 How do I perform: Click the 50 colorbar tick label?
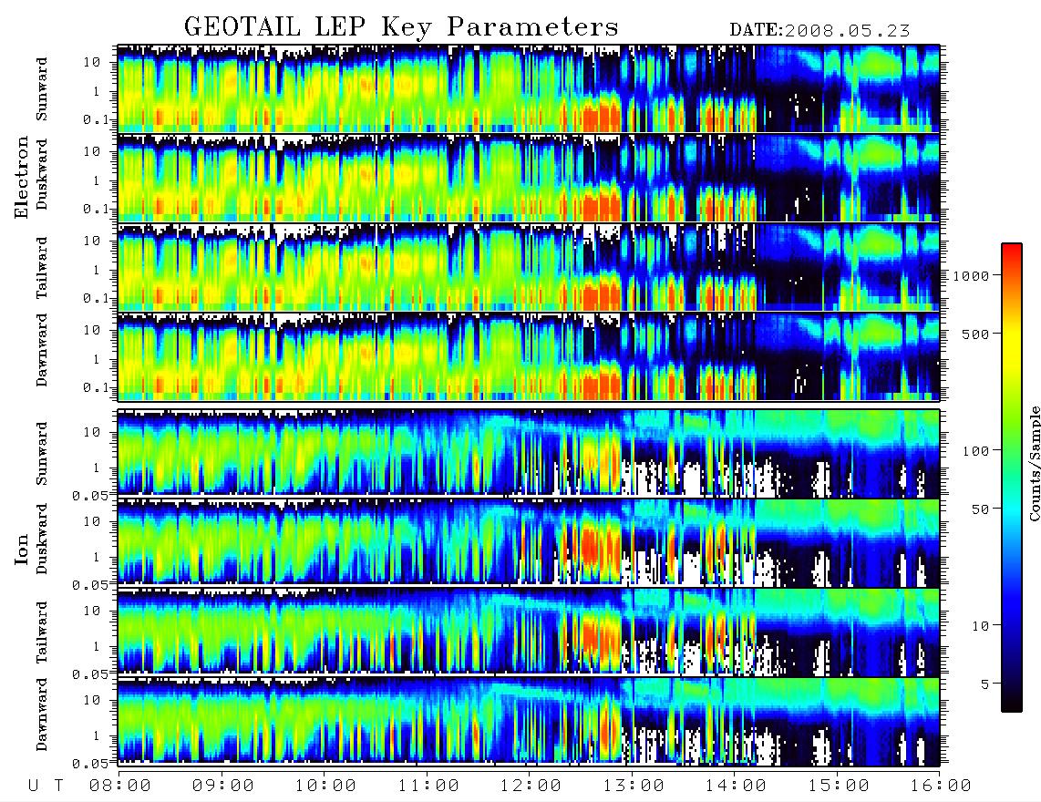click(x=980, y=509)
